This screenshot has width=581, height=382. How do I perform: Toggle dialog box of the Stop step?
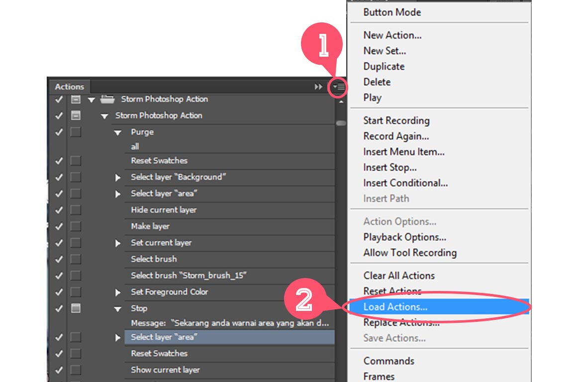[x=76, y=308]
